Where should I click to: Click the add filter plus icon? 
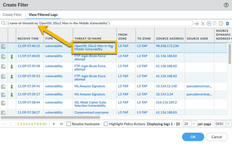209,24
